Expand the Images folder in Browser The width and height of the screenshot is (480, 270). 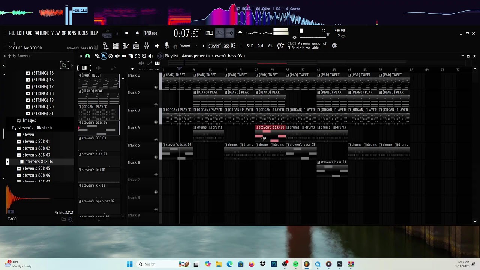[26, 121]
